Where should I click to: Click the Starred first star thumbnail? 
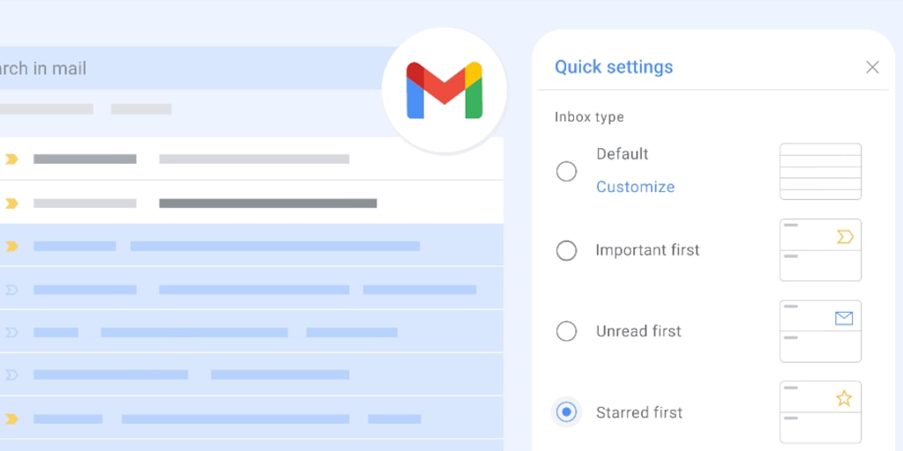click(x=820, y=411)
